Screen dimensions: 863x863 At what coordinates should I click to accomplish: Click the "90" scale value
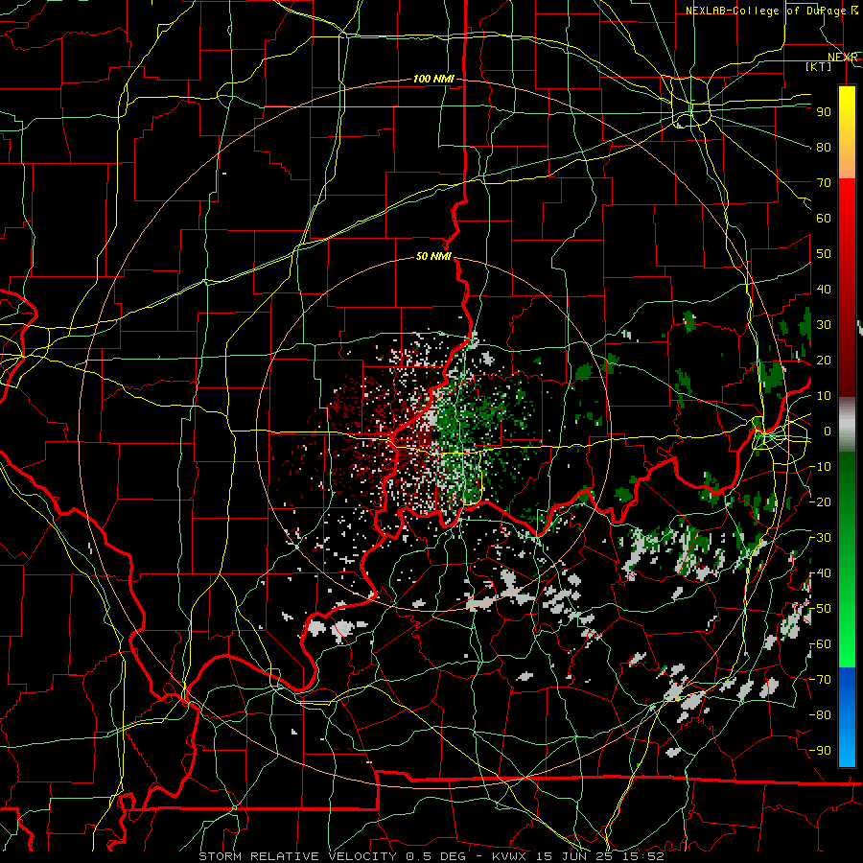coord(824,112)
